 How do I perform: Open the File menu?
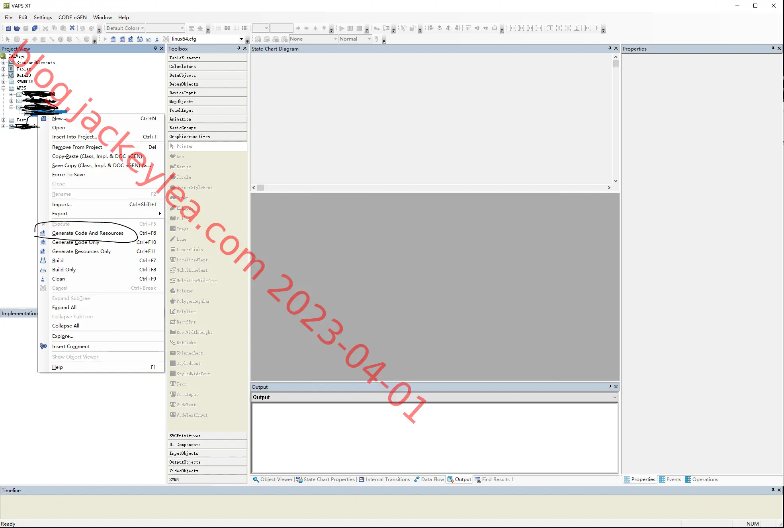point(8,18)
